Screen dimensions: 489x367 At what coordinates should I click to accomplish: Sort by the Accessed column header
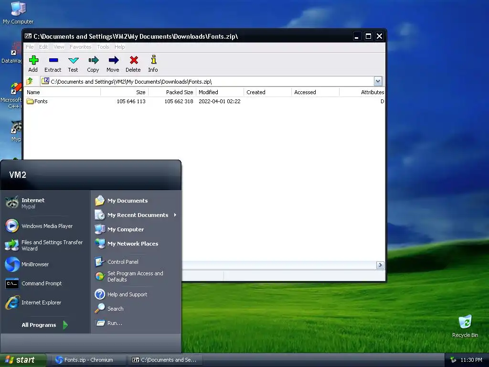315,92
